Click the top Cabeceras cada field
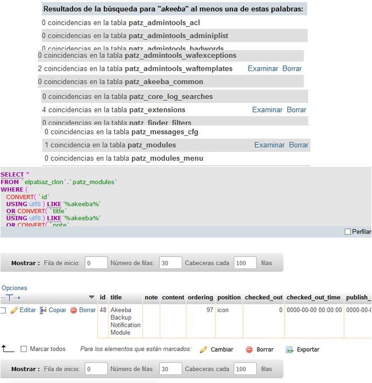372x383 pixels. tap(245, 263)
